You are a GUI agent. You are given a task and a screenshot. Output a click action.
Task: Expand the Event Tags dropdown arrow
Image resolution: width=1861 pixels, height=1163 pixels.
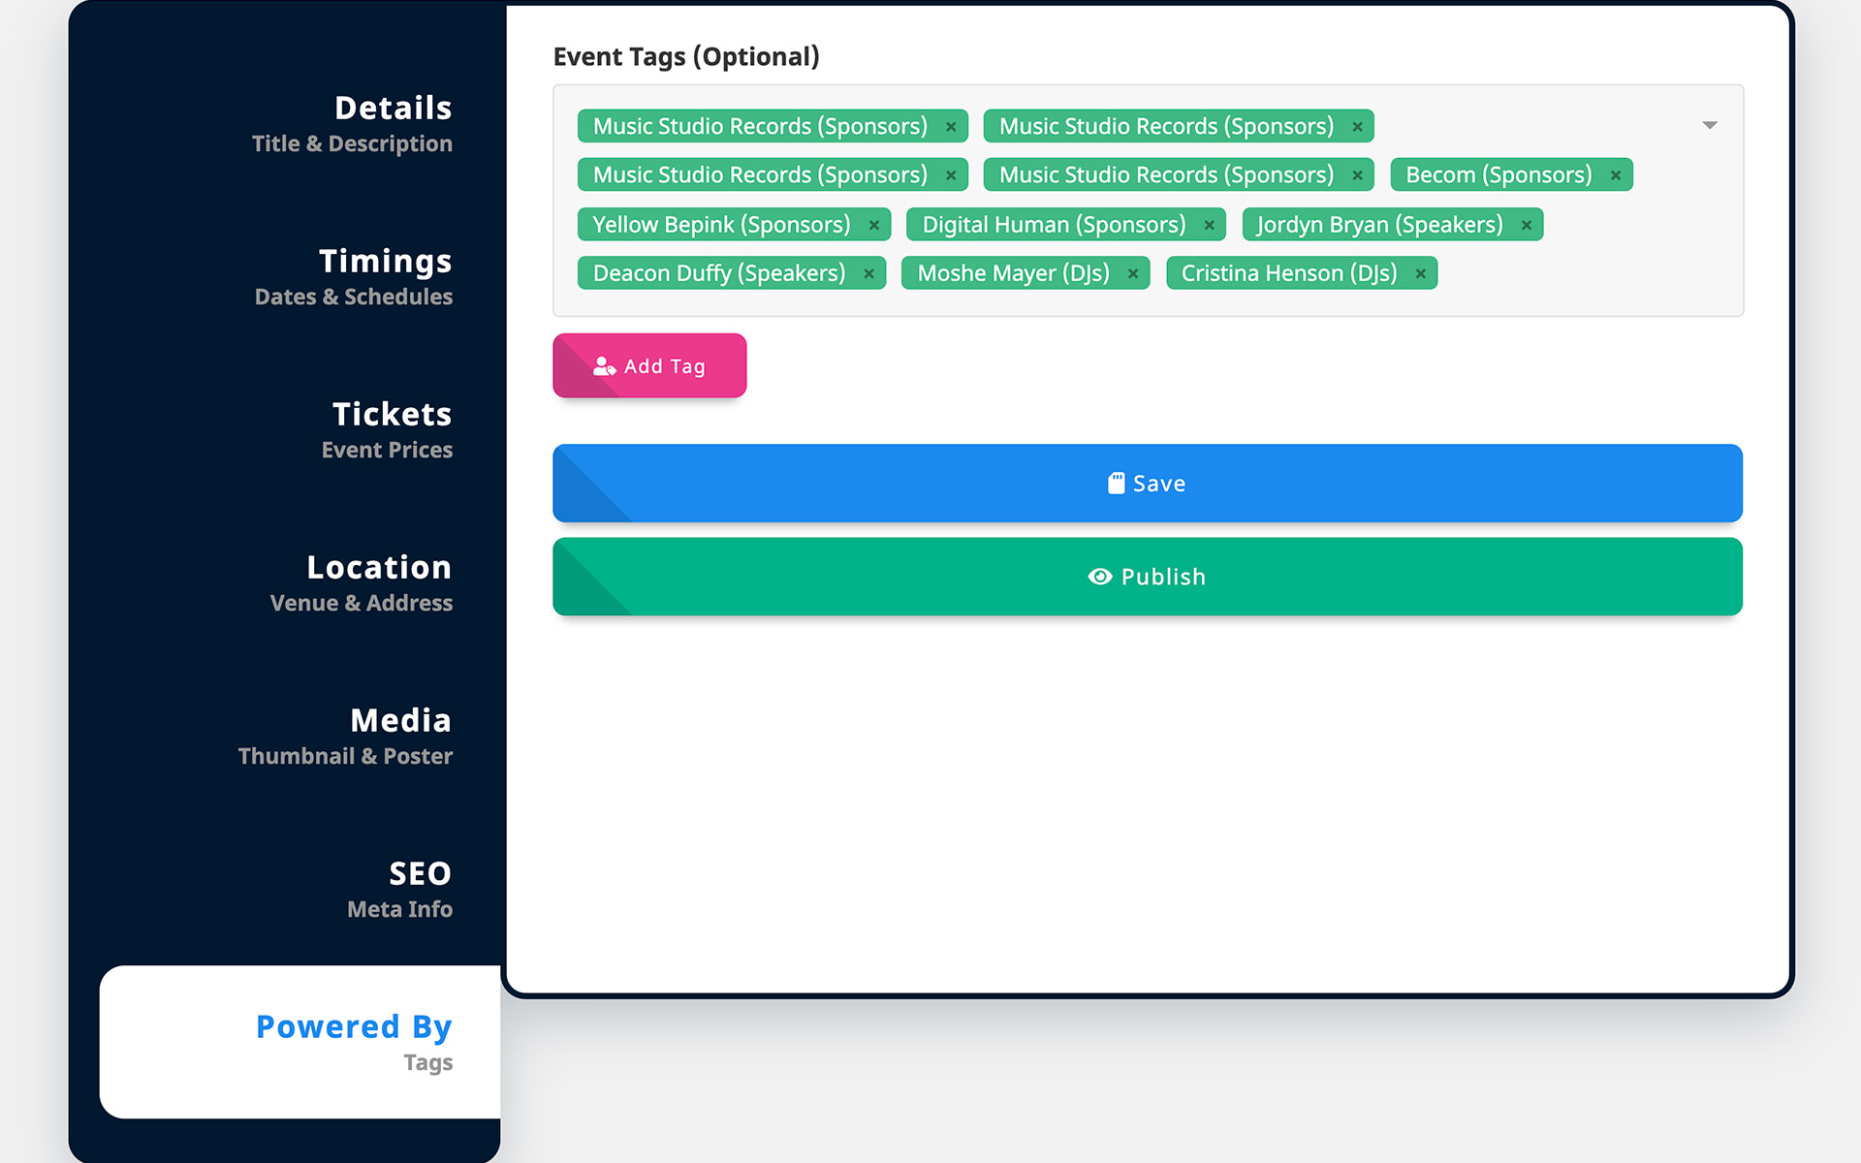coord(1709,125)
